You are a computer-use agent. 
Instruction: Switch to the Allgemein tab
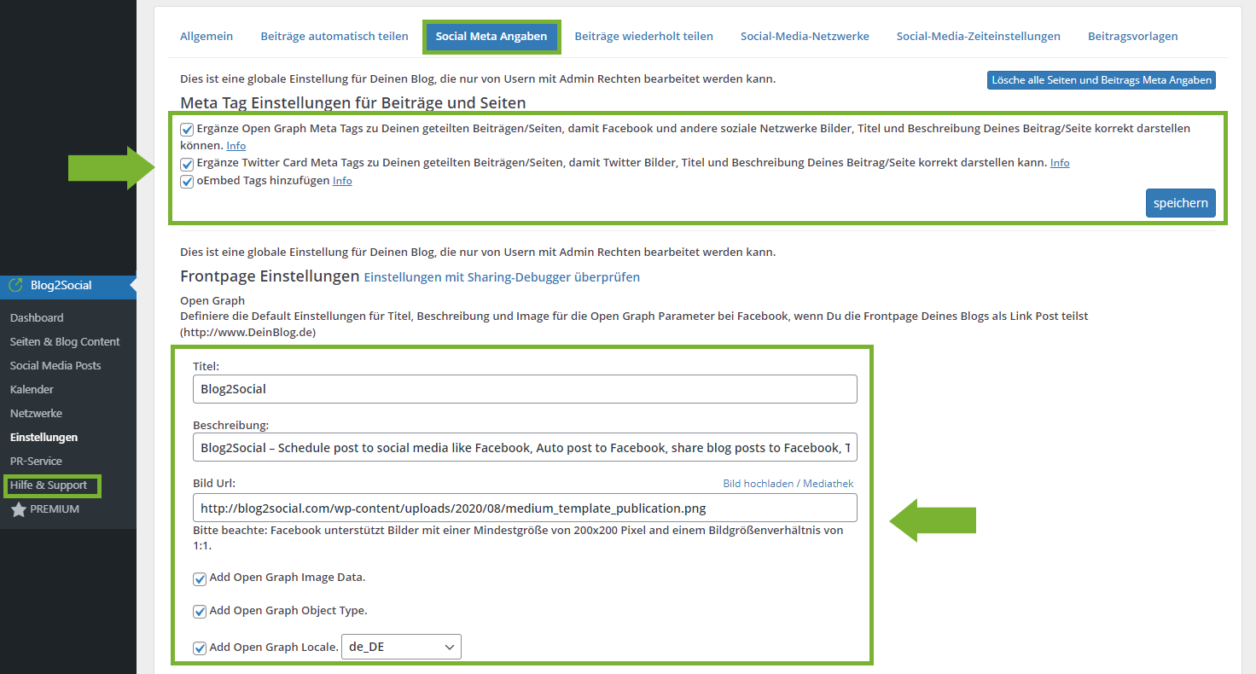206,37
